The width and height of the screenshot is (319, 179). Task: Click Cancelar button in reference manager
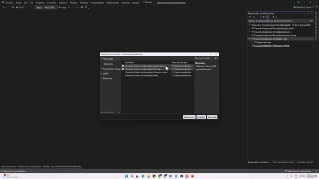pos(212,117)
